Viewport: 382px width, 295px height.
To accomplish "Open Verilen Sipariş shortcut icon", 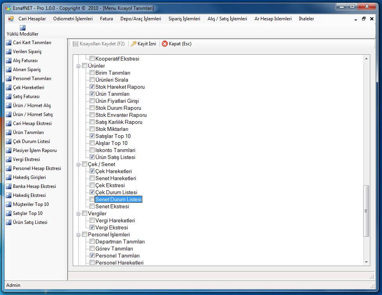I will 9,52.
